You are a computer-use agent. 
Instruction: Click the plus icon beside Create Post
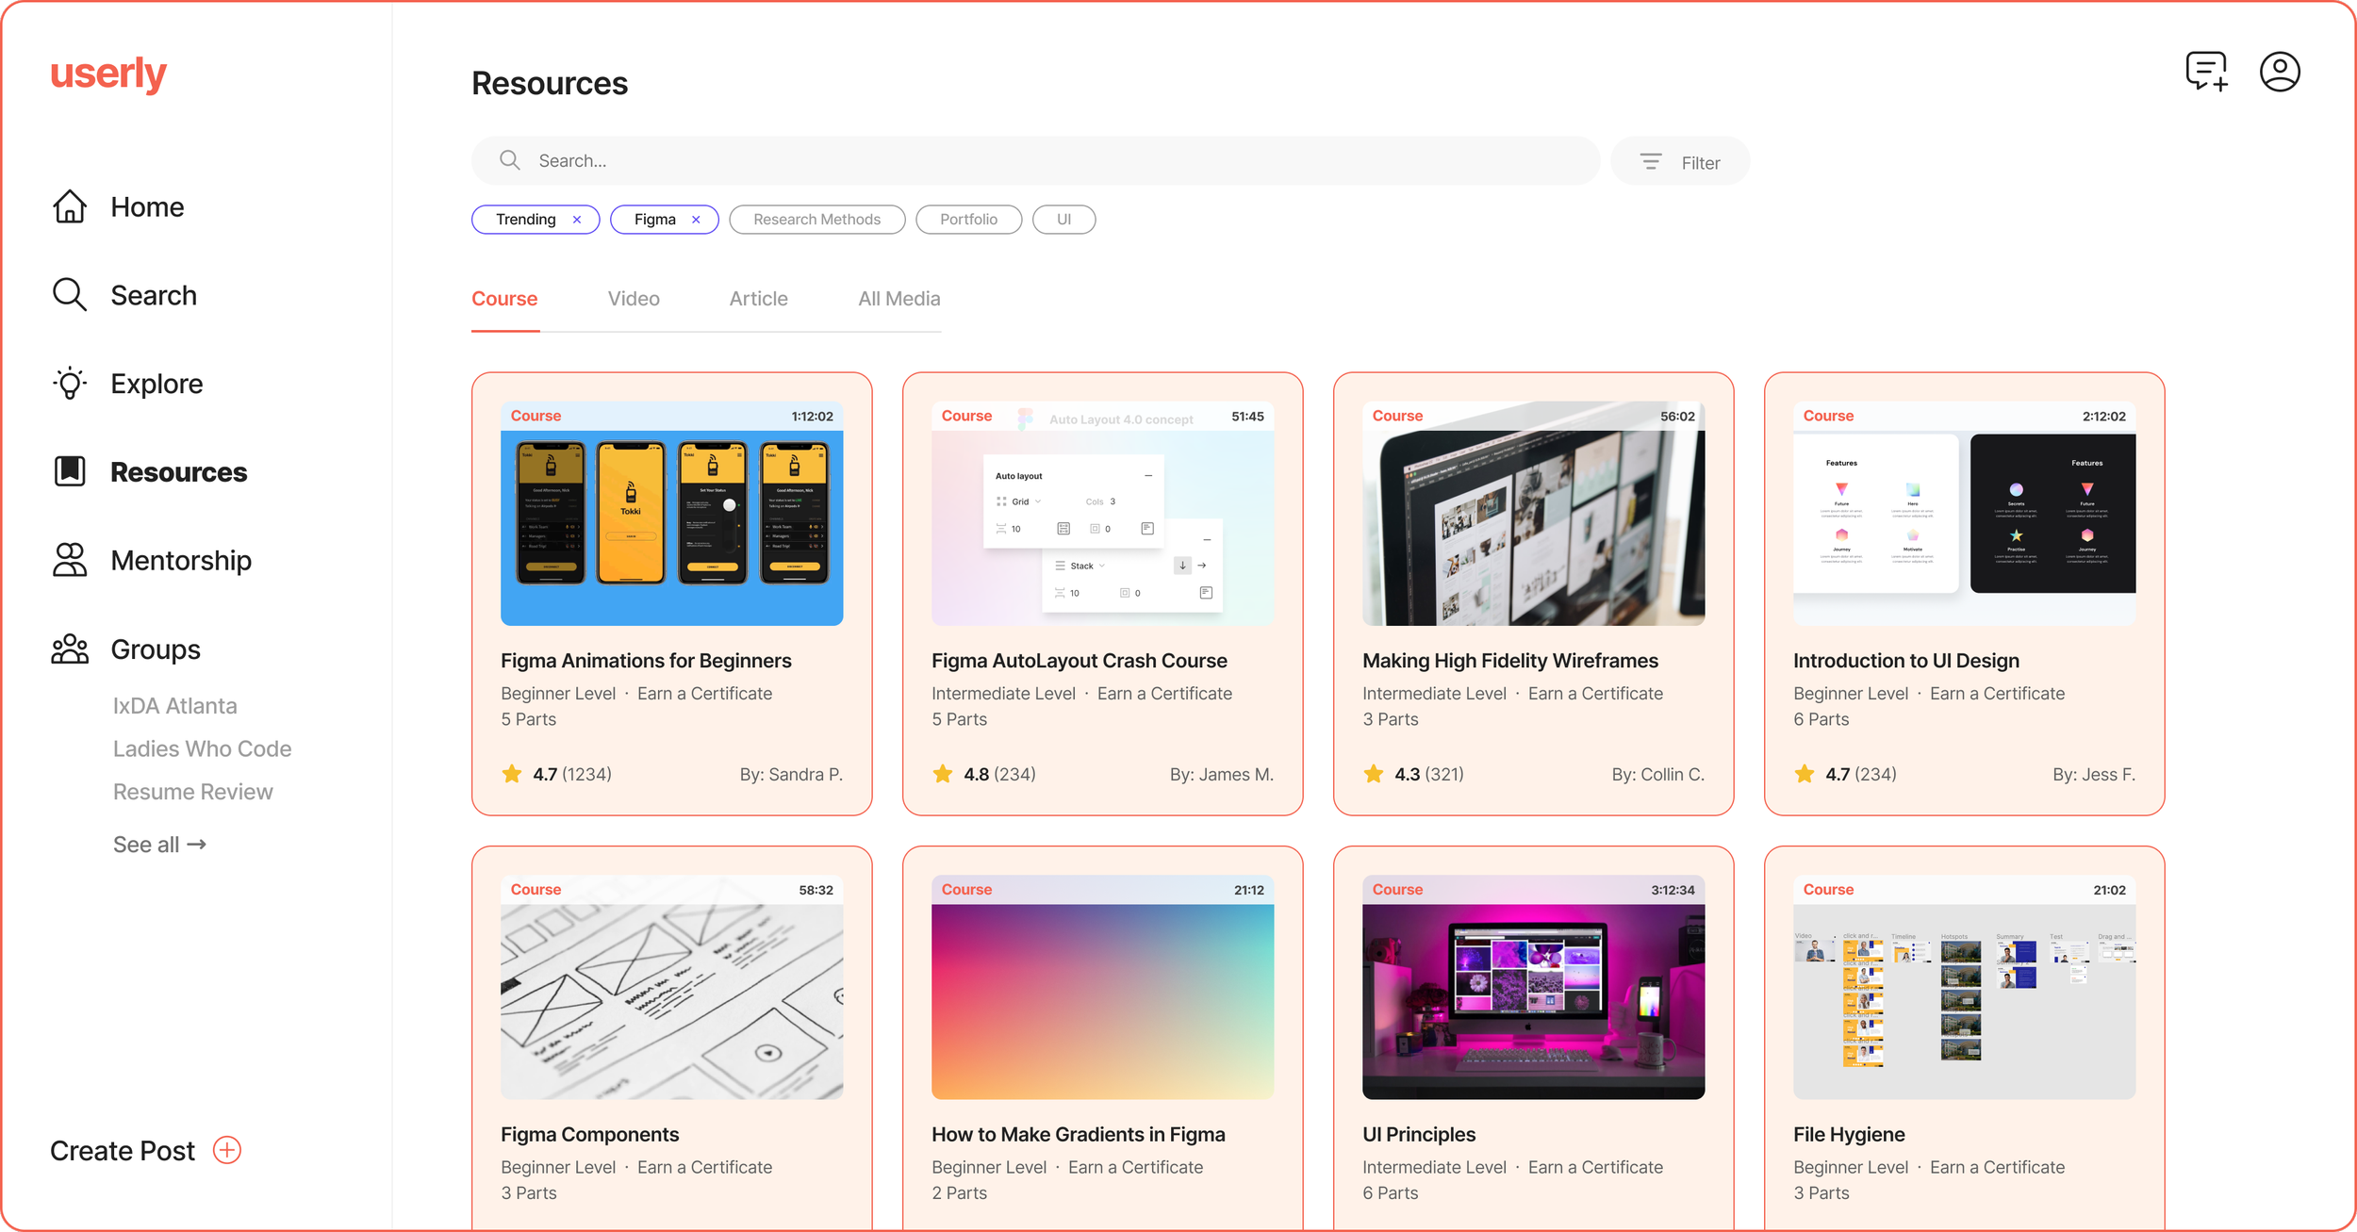click(227, 1150)
